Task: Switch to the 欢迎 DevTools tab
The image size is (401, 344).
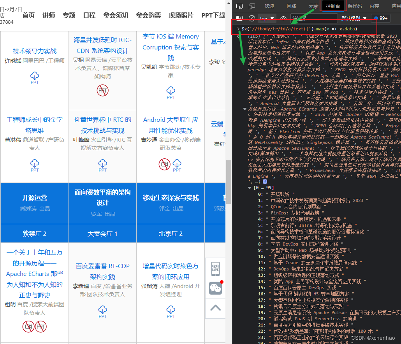Action: tap(269, 6)
